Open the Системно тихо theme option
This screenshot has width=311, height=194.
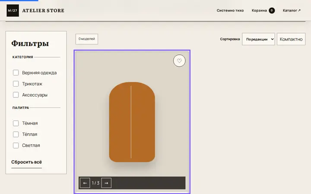point(230,10)
